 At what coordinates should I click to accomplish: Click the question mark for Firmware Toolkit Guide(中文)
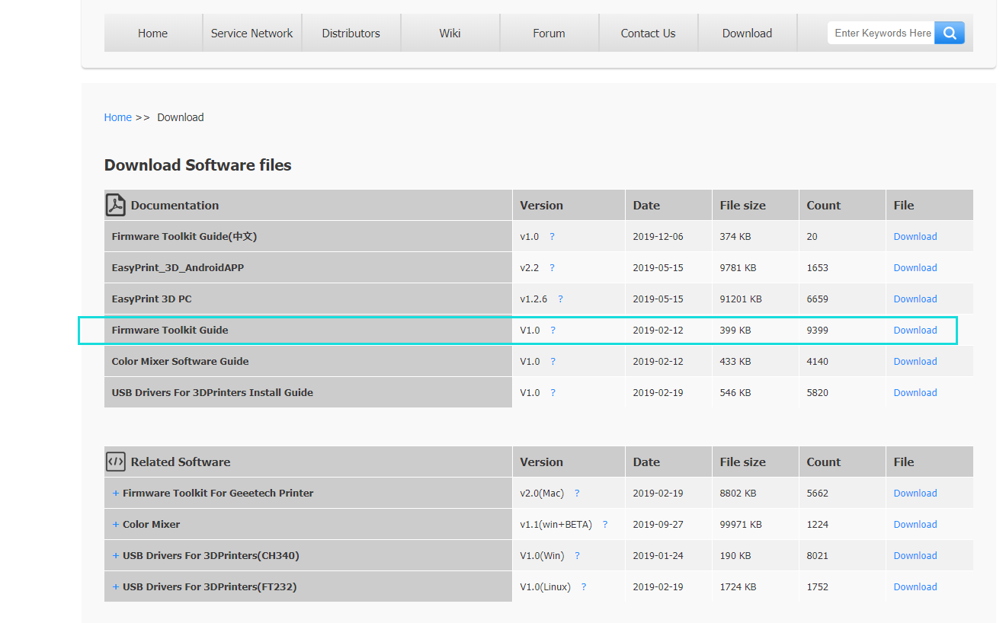click(x=552, y=237)
